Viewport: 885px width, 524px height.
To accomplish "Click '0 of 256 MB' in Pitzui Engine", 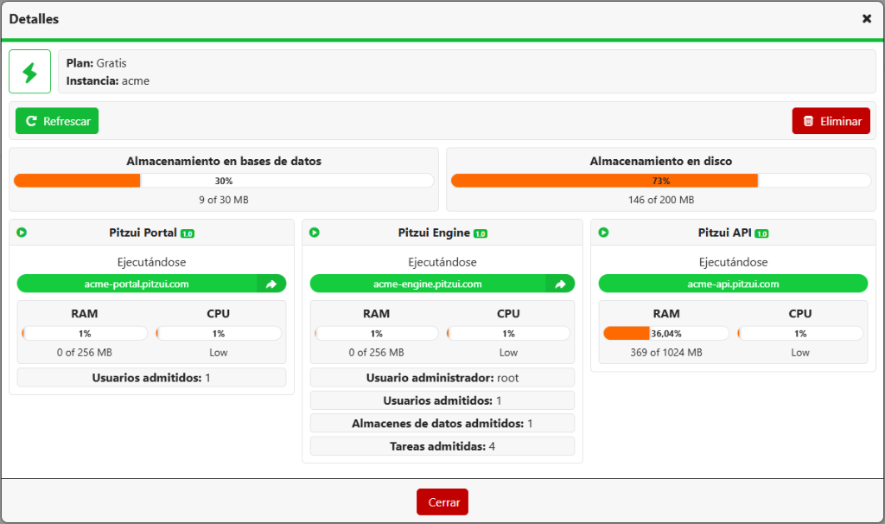I will tap(377, 352).
